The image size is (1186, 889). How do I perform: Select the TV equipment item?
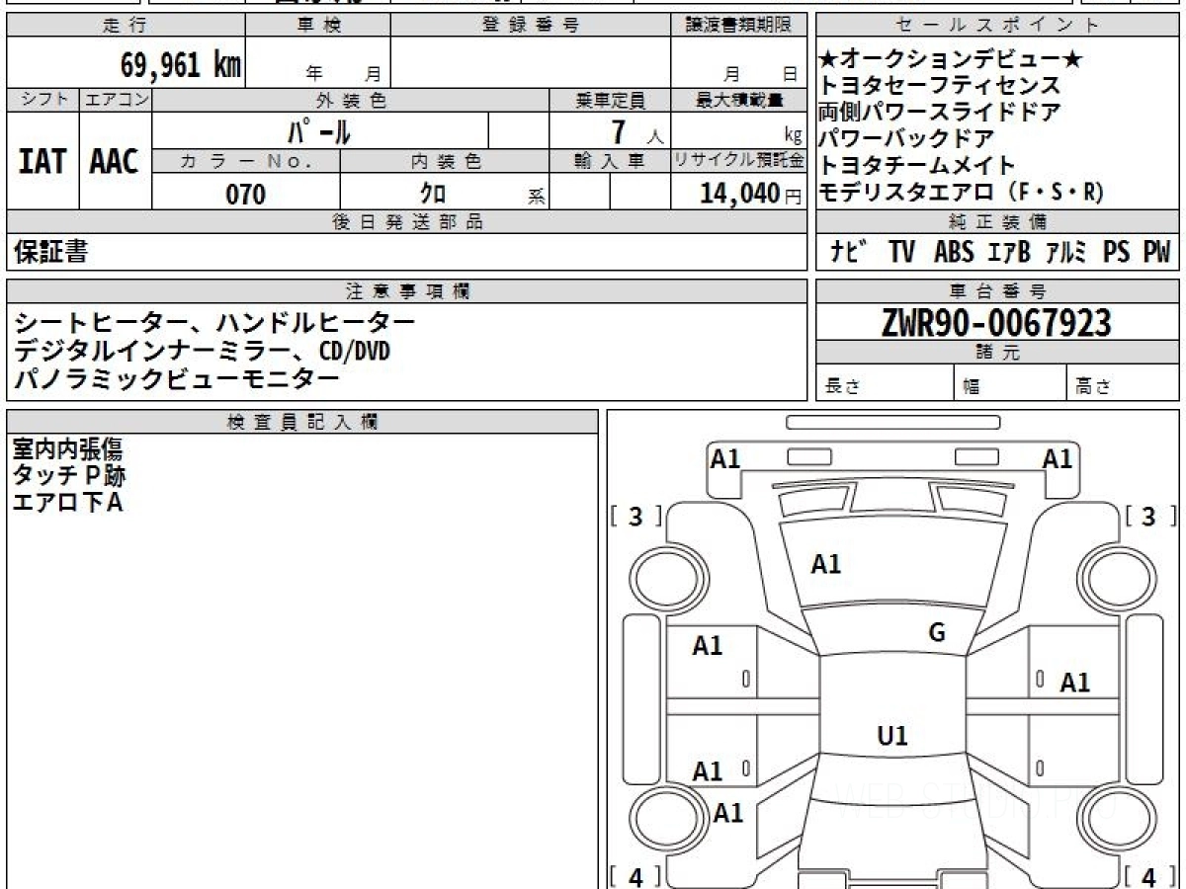pyautogui.click(x=901, y=253)
